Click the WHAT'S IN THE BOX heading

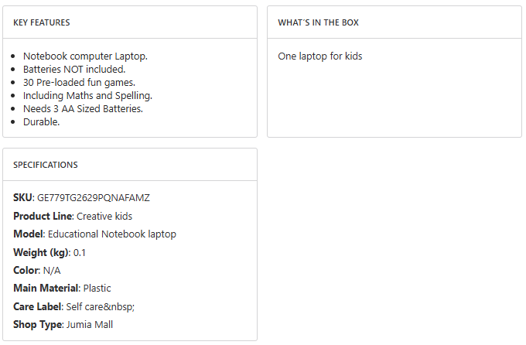pyautogui.click(x=318, y=23)
